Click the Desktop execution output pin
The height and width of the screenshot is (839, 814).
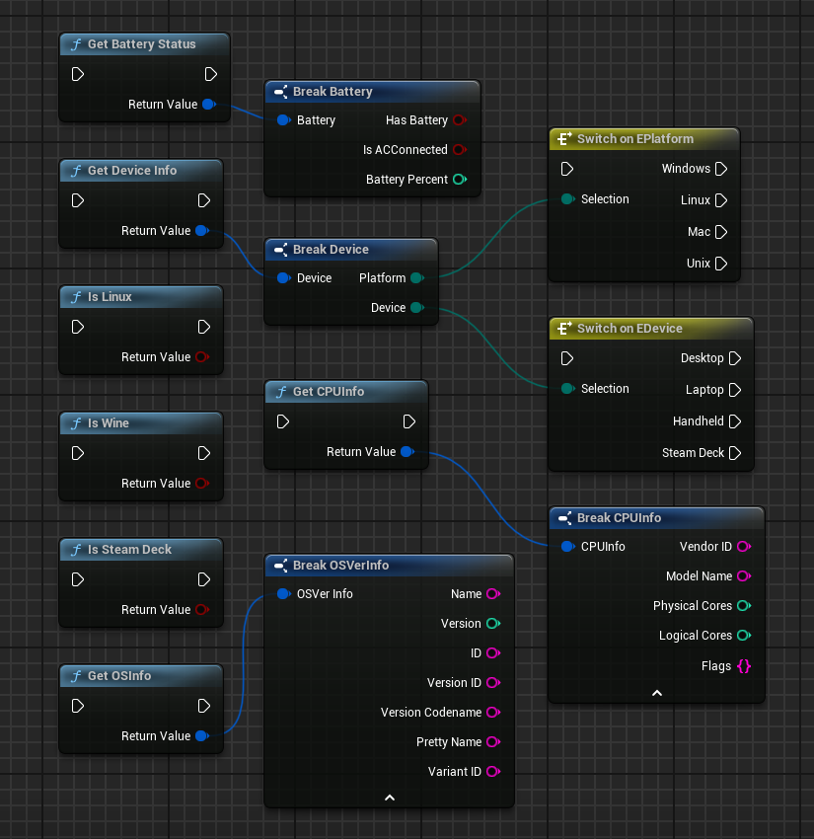click(735, 358)
